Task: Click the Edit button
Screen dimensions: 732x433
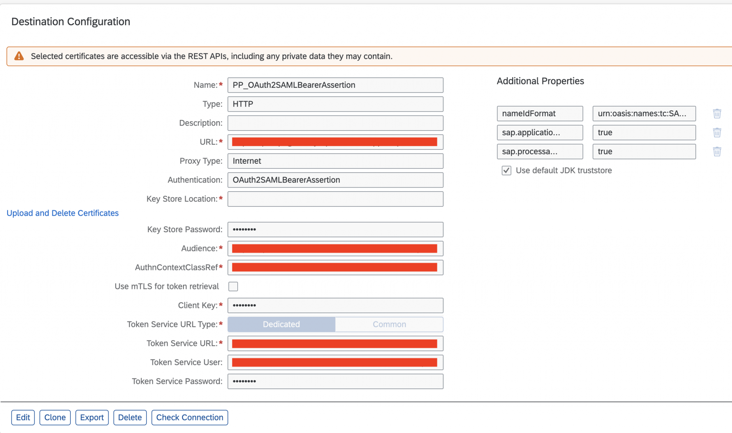Action: tap(23, 417)
